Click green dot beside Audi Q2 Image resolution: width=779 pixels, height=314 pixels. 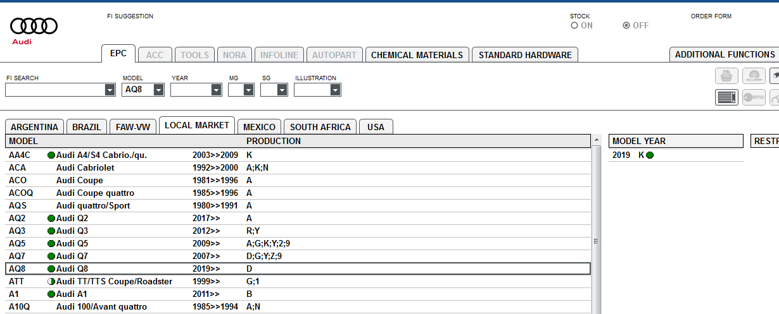(x=51, y=218)
